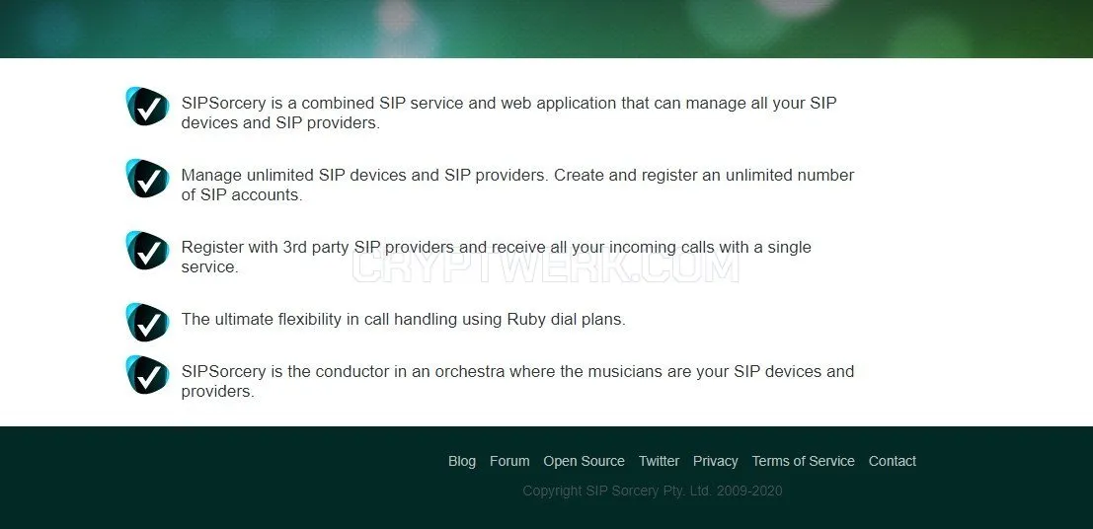
Task: Open the Blog footer link
Action: tap(462, 461)
